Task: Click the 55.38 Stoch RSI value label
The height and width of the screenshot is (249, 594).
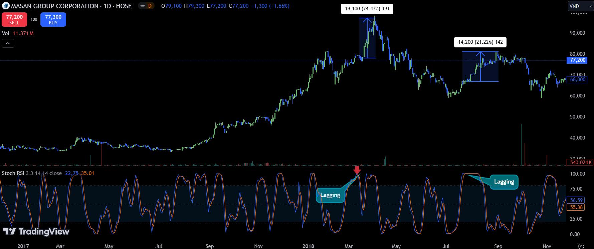Action: [x=576, y=207]
